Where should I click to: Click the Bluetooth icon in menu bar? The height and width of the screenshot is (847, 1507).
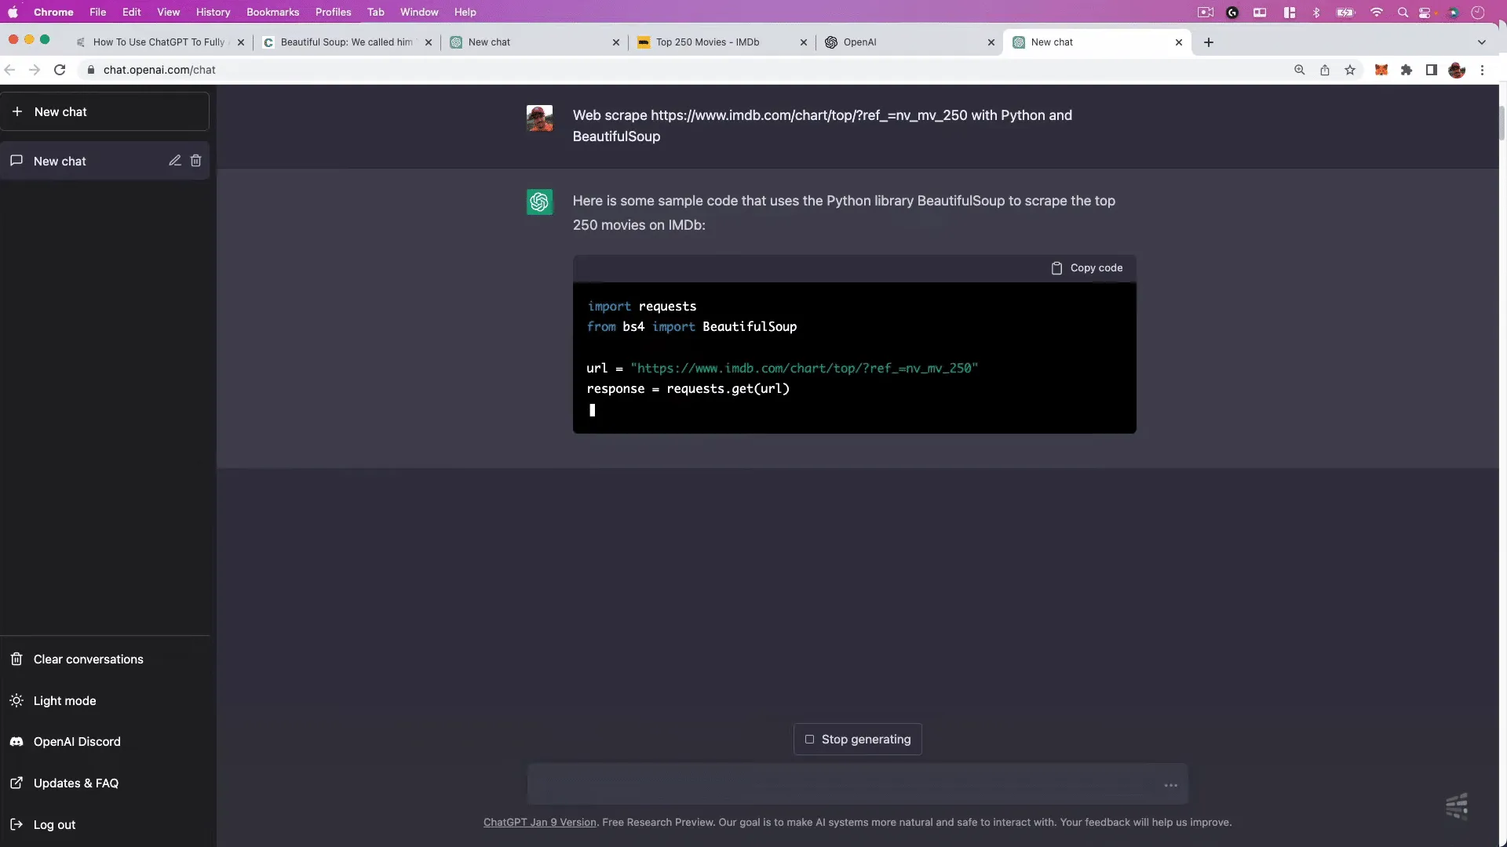(1317, 13)
